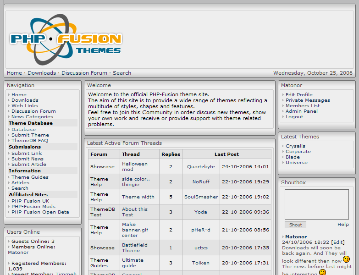359x275 pixels.
Task: Click the 24-10-2006 14:01 last post time
Action: (x=245, y=166)
